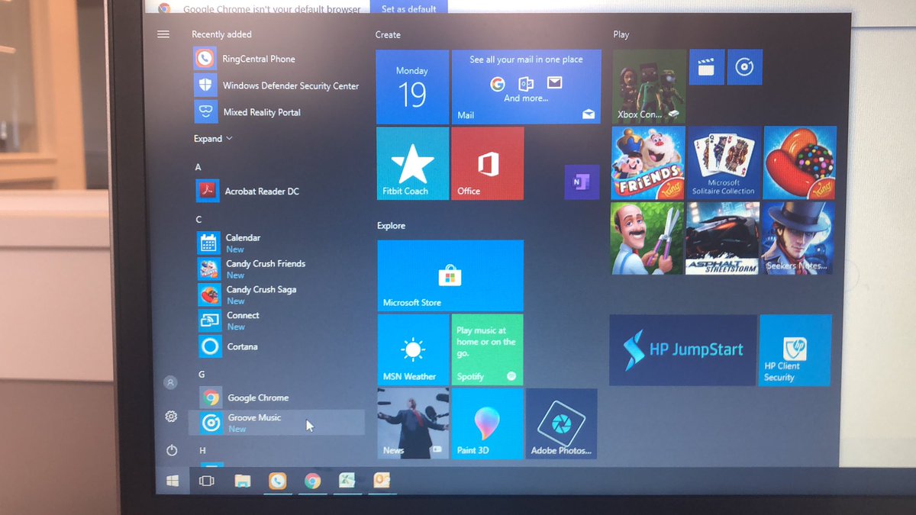Open the Power options in Start menu

pos(171,450)
